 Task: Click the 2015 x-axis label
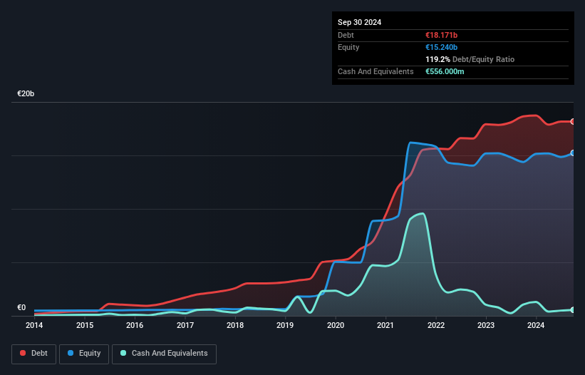pos(85,325)
